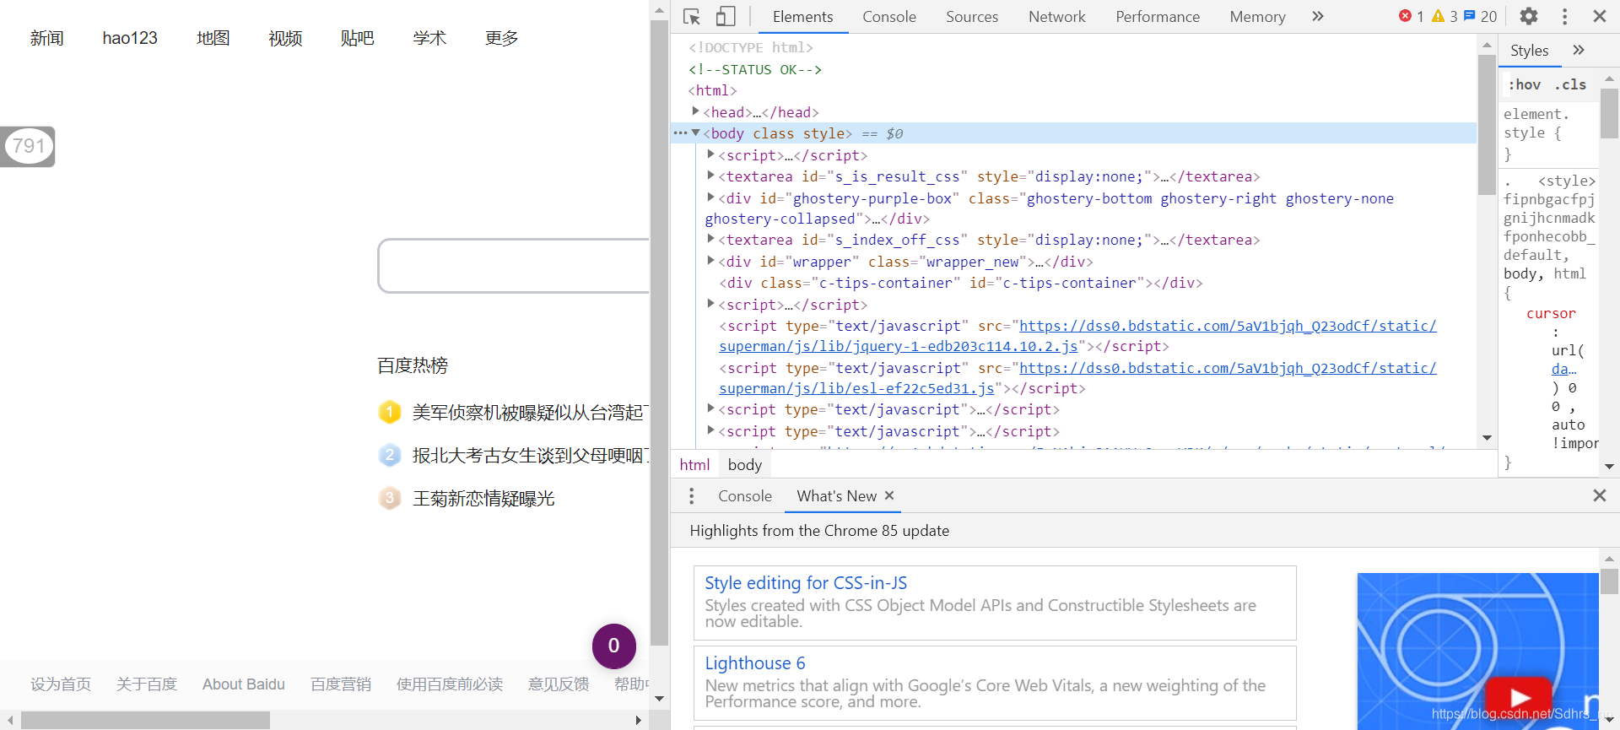
Task: Close the bottom drawer
Action: tap(1599, 495)
